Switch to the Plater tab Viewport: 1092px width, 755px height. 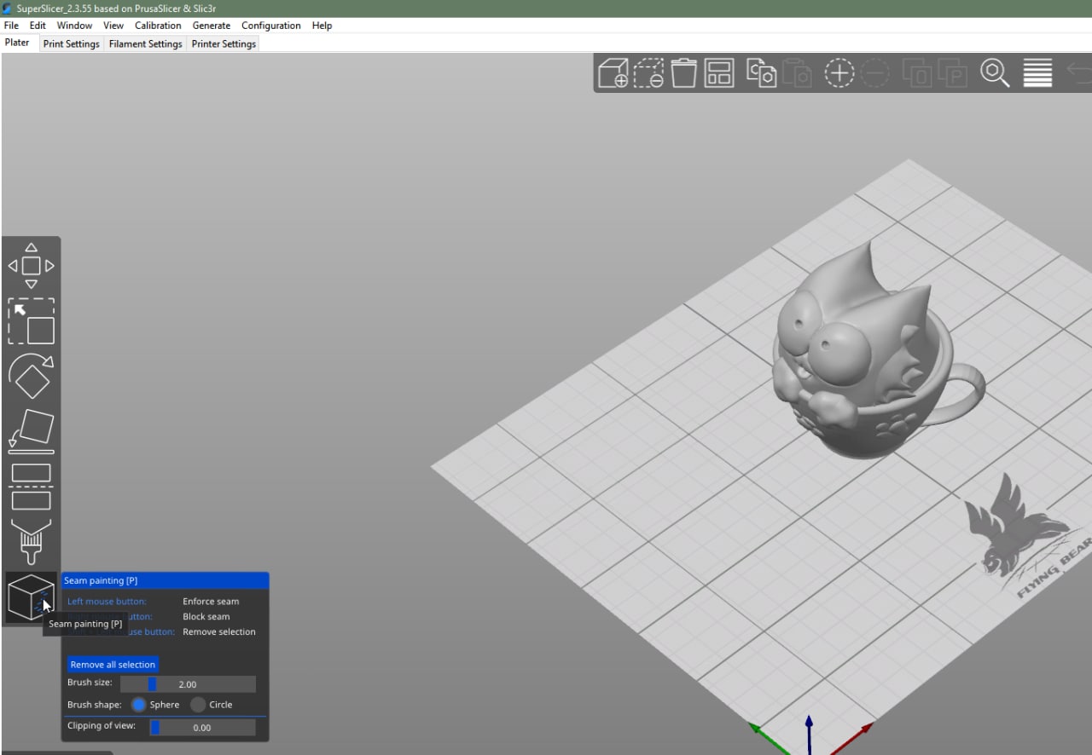click(x=17, y=43)
